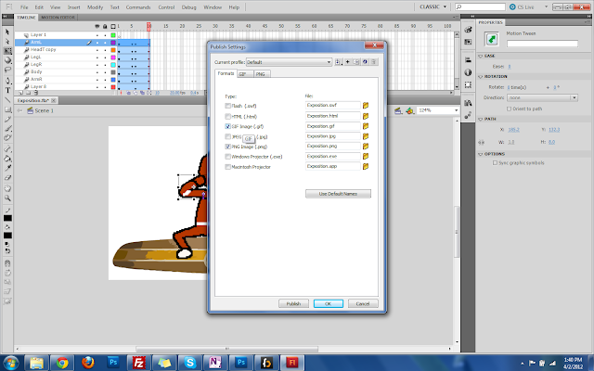Click the Exposition.html file name field
Viewport: 594px width, 371px height.
[332, 116]
